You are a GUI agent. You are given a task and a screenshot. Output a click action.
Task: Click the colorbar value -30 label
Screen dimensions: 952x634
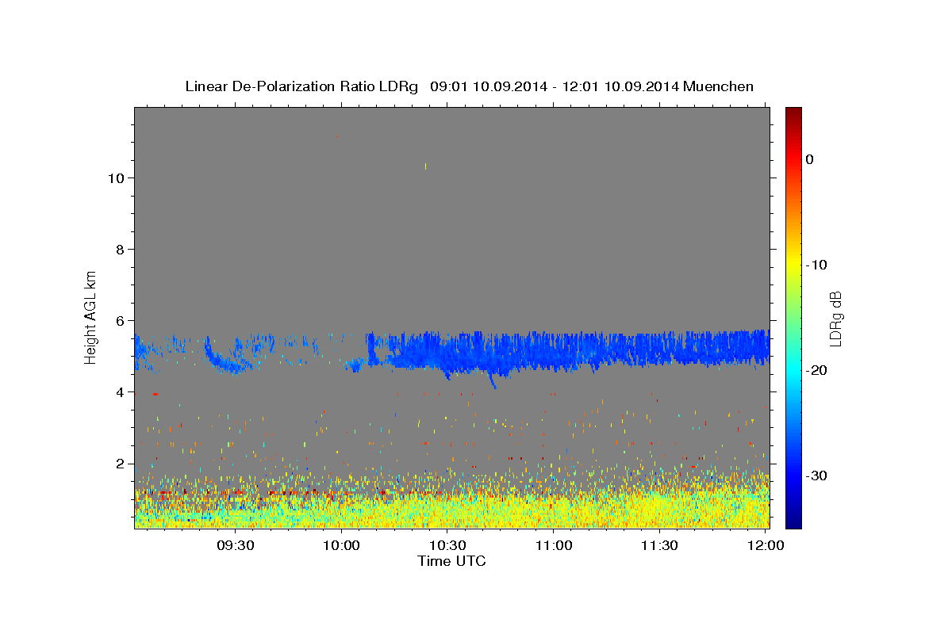pyautogui.click(x=817, y=475)
